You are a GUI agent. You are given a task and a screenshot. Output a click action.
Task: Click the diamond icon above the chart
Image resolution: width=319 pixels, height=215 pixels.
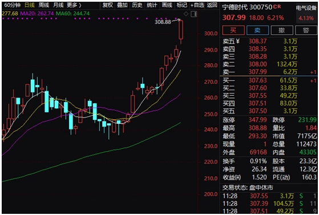point(185,14)
